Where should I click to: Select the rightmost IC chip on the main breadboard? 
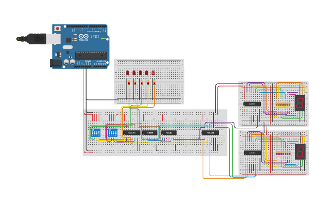pos(210,133)
